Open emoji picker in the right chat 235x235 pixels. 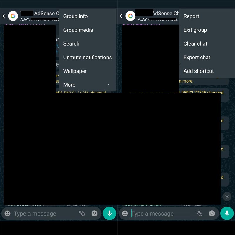coord(125,213)
